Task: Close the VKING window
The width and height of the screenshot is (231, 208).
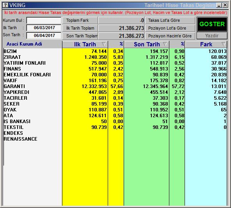Action: 225,5
